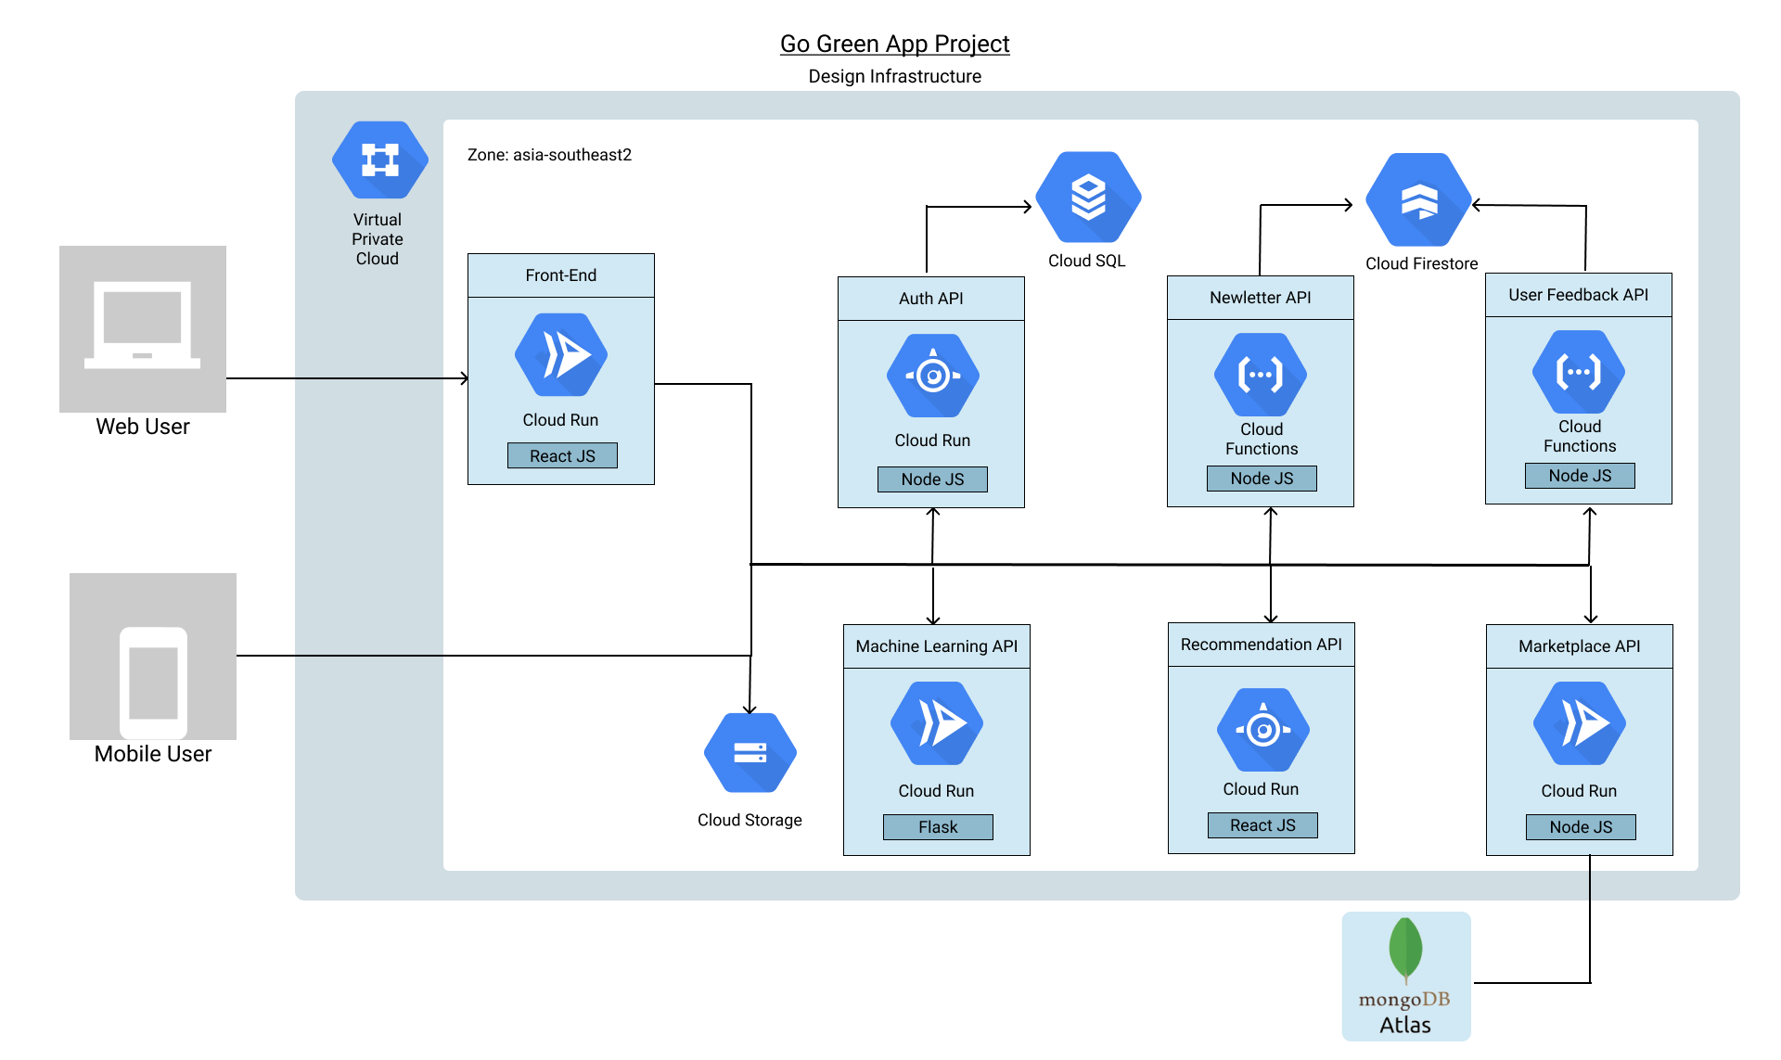Click Front-End Cloud Run icon
Viewport: 1781px width, 1060px height.
pyautogui.click(x=561, y=355)
